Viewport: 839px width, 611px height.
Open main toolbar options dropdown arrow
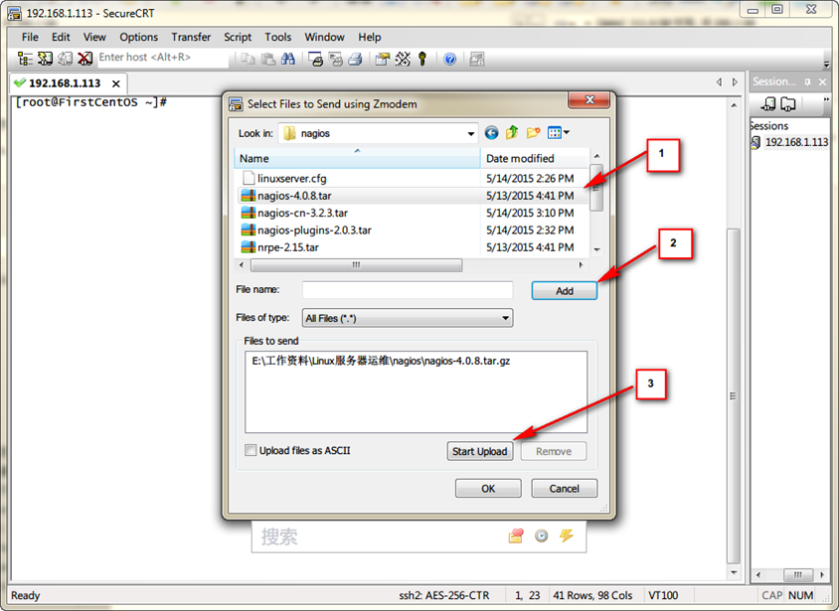coord(827,65)
